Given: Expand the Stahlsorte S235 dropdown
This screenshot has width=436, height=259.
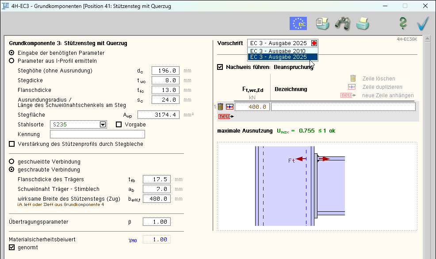Looking at the screenshot, I should click(x=103, y=125).
